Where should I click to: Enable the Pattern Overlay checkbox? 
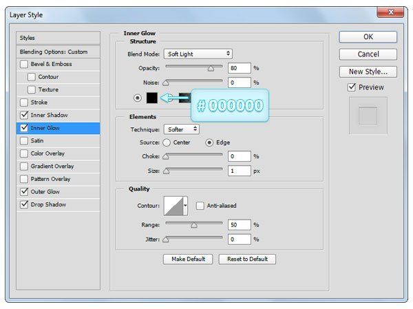coord(24,179)
